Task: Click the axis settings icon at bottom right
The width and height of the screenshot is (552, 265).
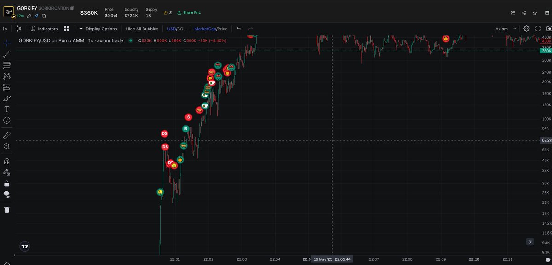Action: 547,260
